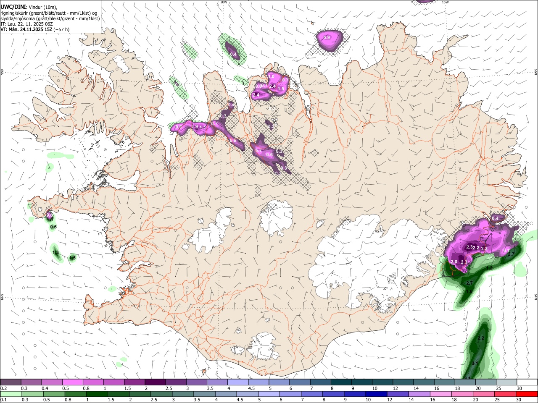This screenshot has height=403, width=538.
Task: Select the deep blue 10 swatch in the rain legend
Action: [376, 394]
